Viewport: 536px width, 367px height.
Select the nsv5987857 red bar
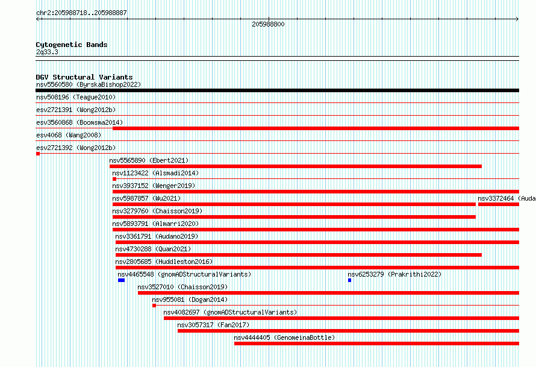point(294,204)
